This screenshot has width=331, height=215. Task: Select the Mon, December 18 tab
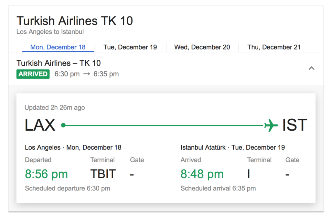(x=58, y=47)
